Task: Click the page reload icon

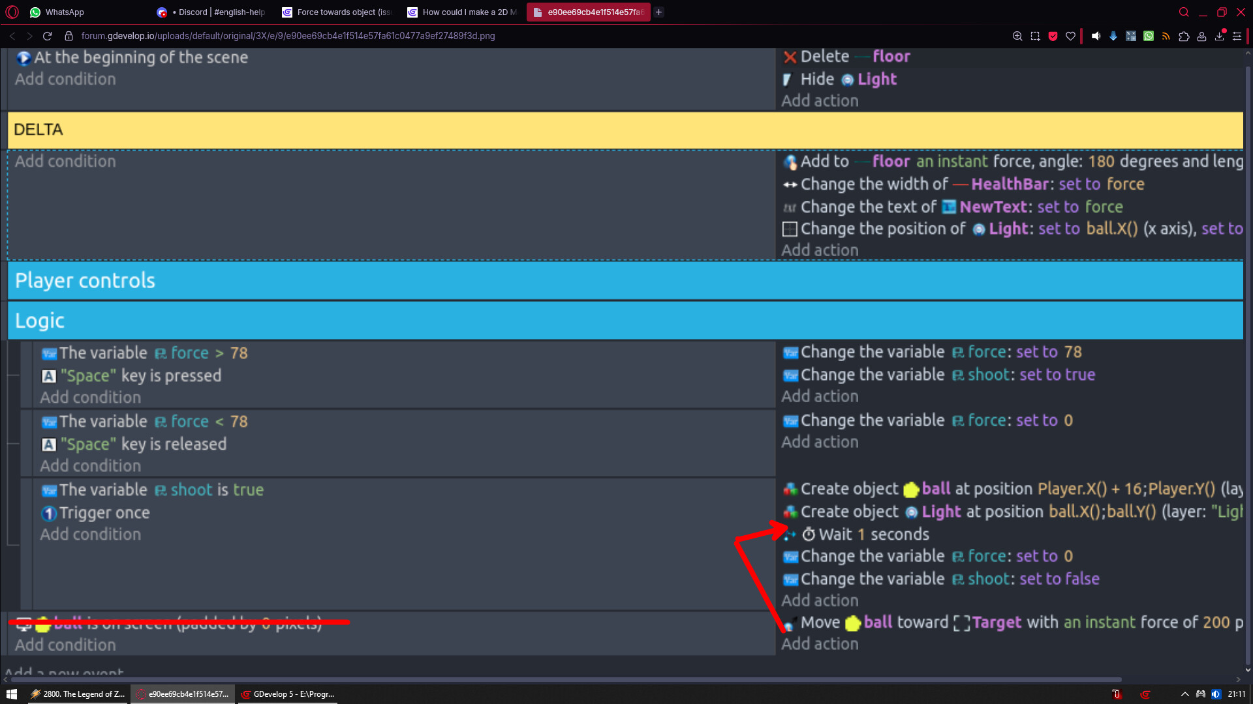Action: [47, 36]
